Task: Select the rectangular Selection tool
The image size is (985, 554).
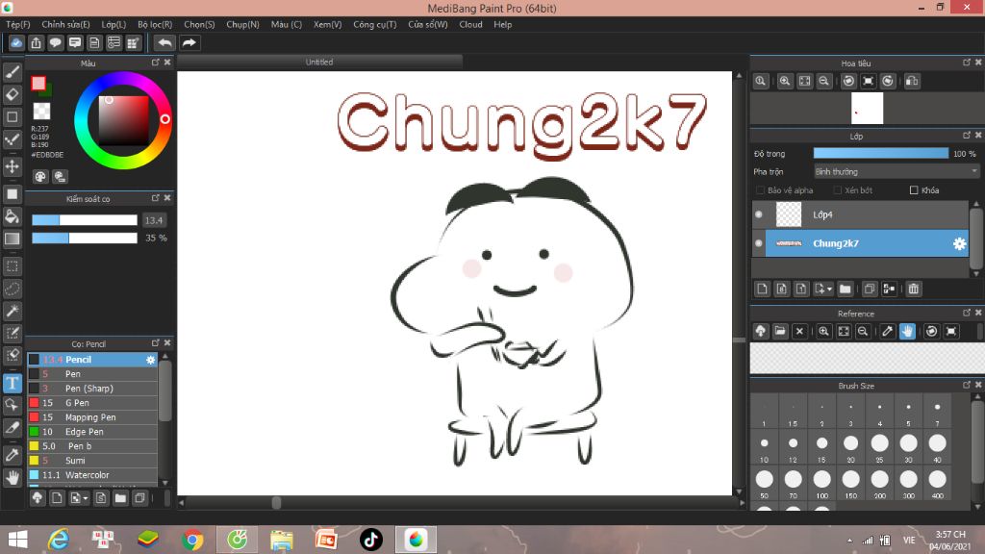Action: tap(12, 266)
